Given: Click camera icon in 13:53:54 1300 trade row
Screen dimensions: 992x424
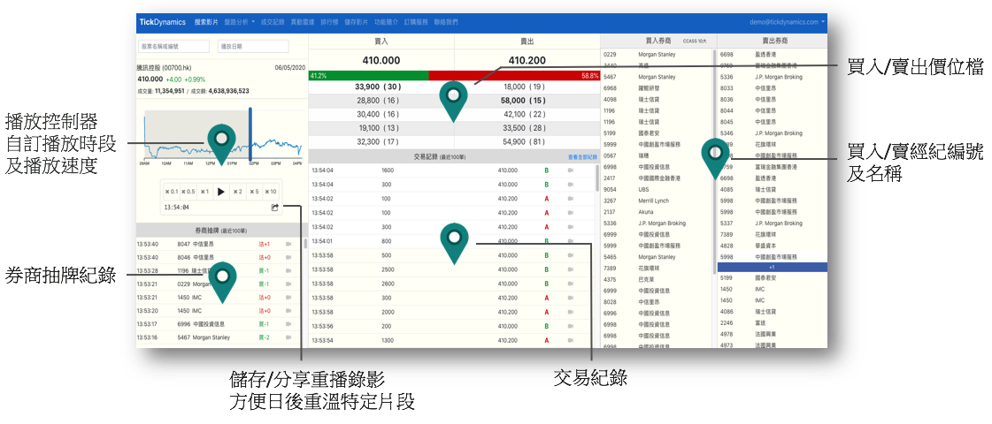Looking at the screenshot, I should point(572,341).
